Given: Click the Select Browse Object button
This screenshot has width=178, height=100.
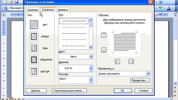Looking at the screenshot, I should point(175,91).
